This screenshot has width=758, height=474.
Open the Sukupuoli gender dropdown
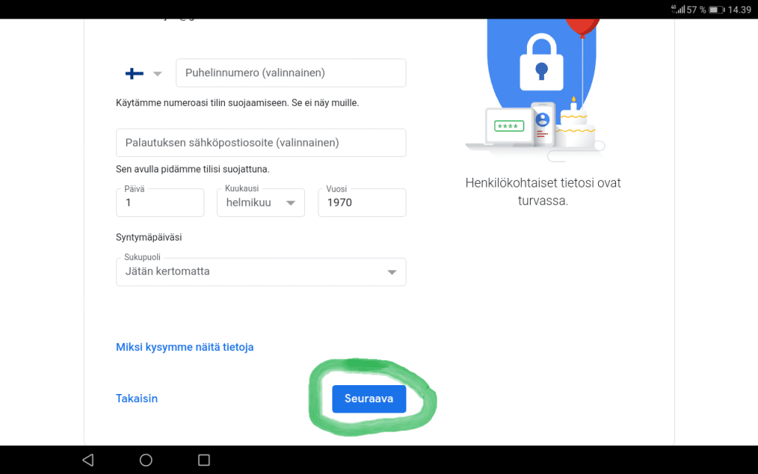tap(261, 272)
